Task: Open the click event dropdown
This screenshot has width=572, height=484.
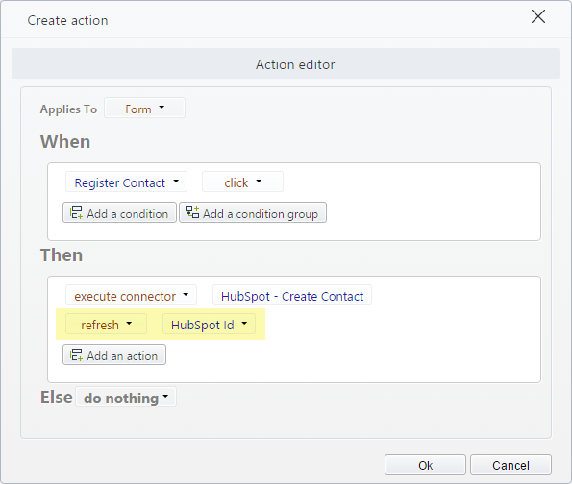Action: (242, 181)
